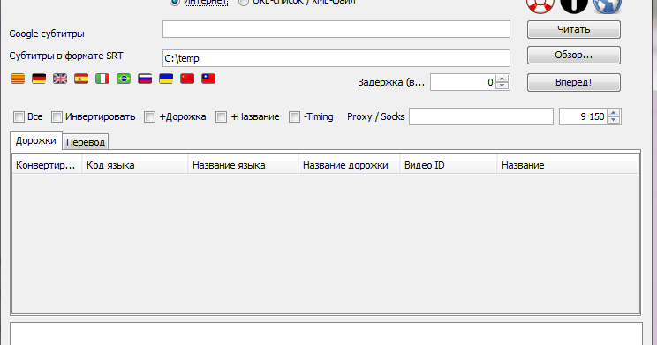Viewport: 657px width, 345px height.
Task: Click the Chinese flag icon
Action: [x=187, y=79]
